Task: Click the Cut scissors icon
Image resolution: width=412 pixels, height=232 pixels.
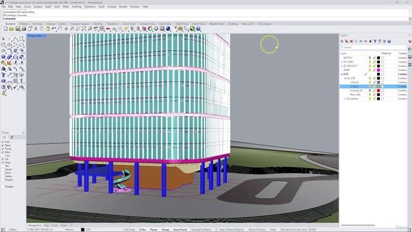Action: pyautogui.click(x=36, y=28)
